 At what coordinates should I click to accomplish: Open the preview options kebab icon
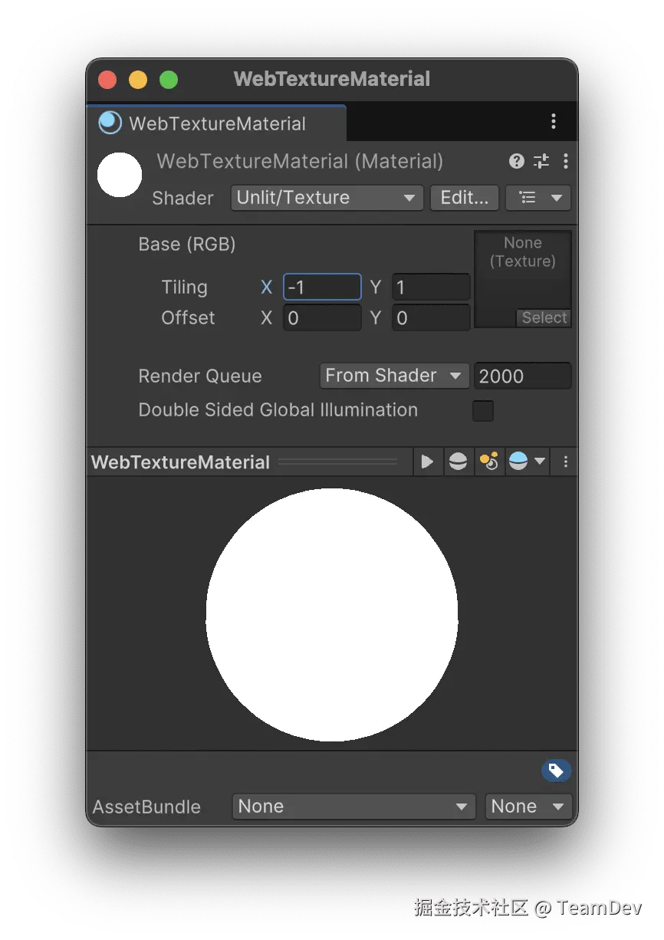tap(565, 462)
